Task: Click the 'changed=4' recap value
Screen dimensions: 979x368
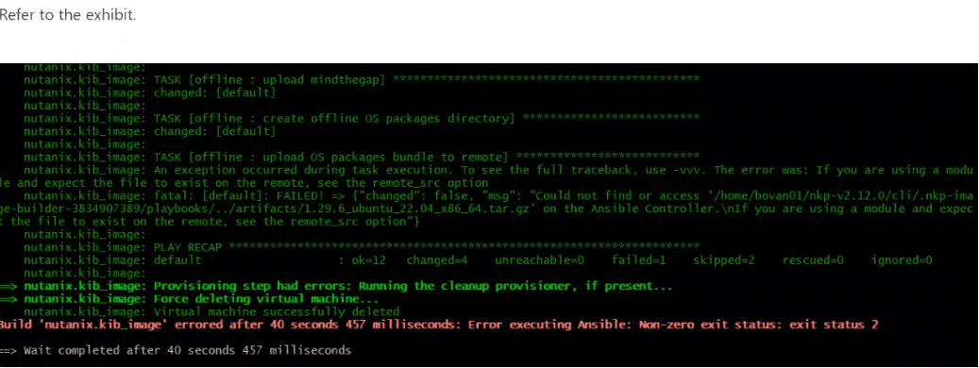Action: tap(437, 260)
